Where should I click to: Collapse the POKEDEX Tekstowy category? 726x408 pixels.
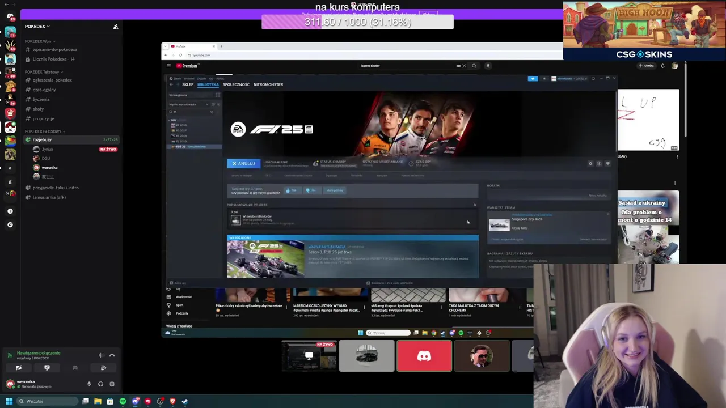(43, 72)
